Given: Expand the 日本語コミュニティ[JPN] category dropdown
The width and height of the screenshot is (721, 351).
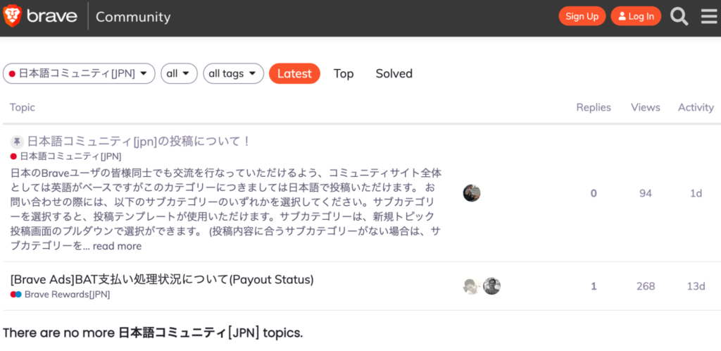Looking at the screenshot, I should pos(79,73).
